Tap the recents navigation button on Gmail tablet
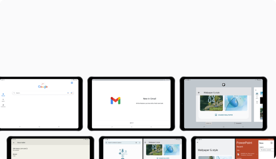This screenshot has width=276, height=159. tap(112, 127)
